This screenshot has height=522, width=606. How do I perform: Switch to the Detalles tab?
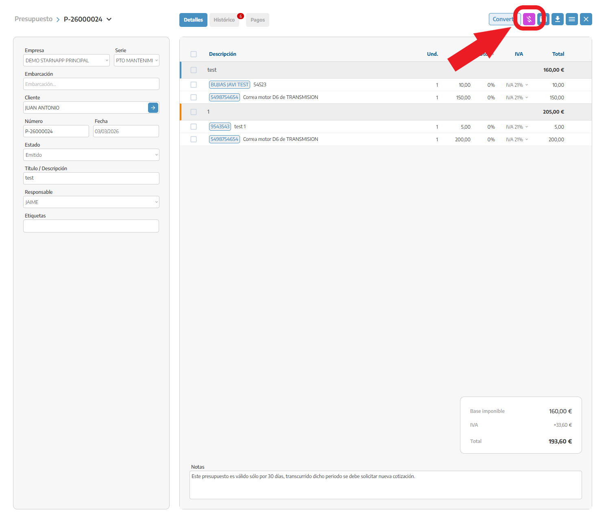[x=193, y=20]
